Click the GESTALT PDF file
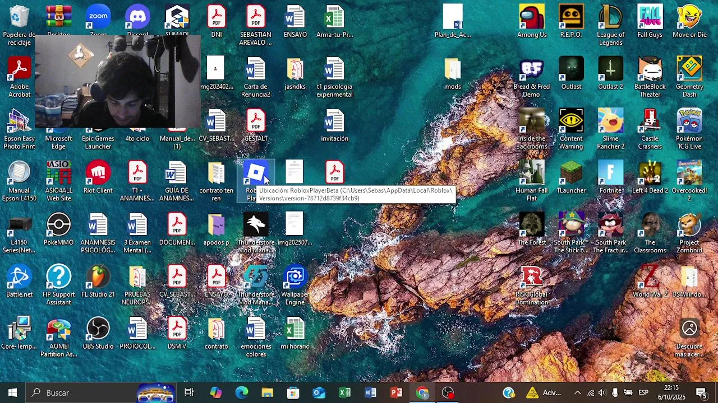This screenshot has height=403, width=718. click(x=256, y=125)
